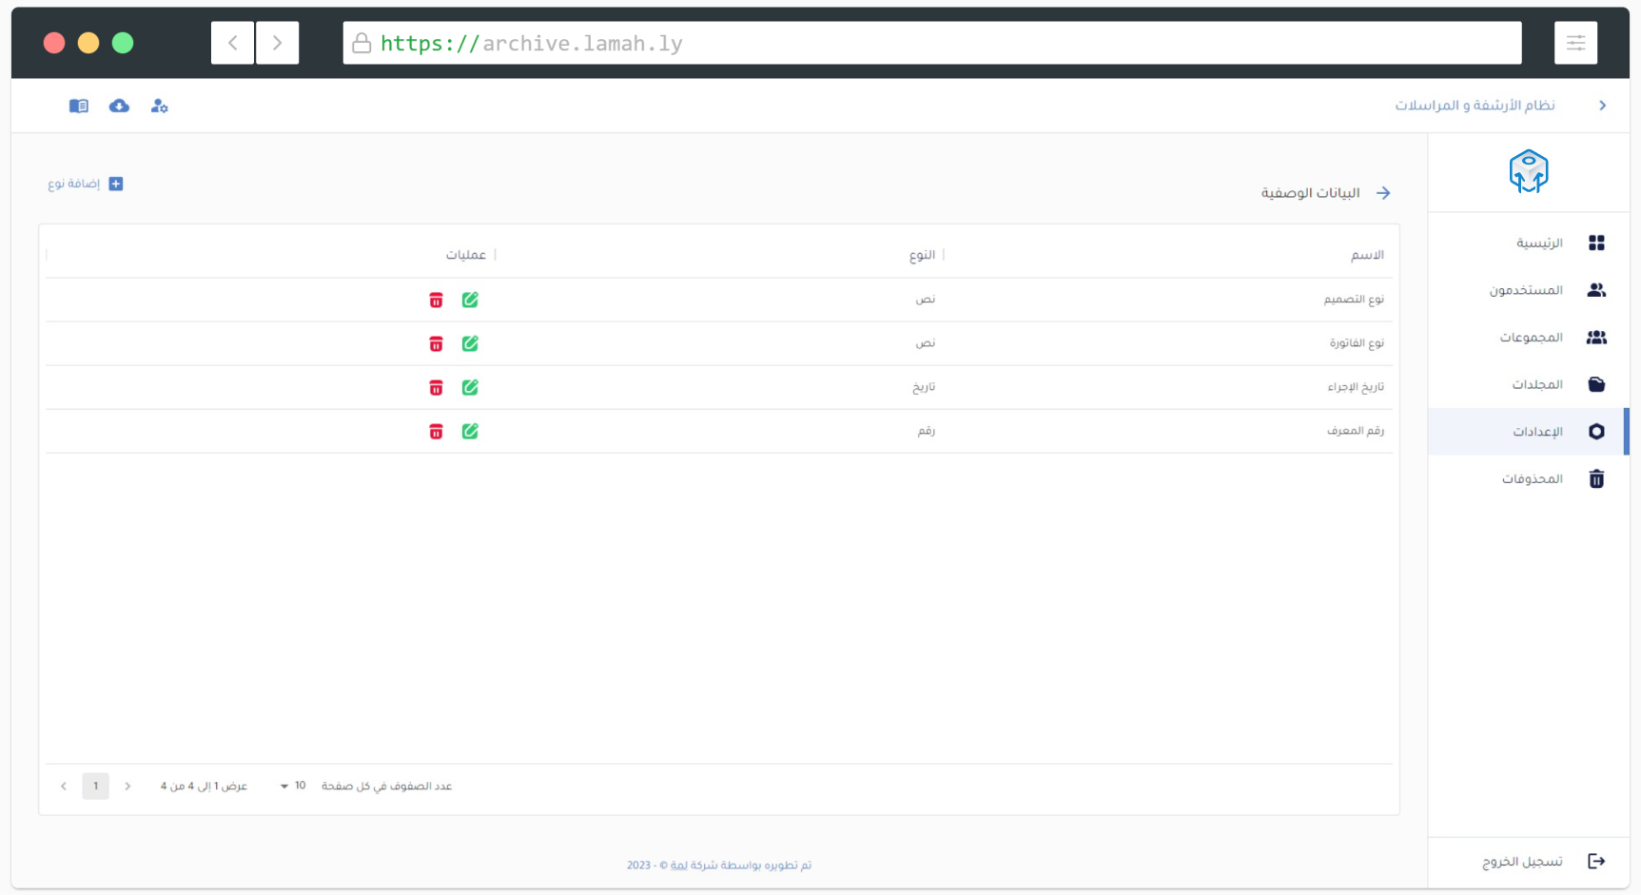Click the edit icon for نوع التصميم row
The width and height of the screenshot is (1641, 895).
pyautogui.click(x=470, y=300)
